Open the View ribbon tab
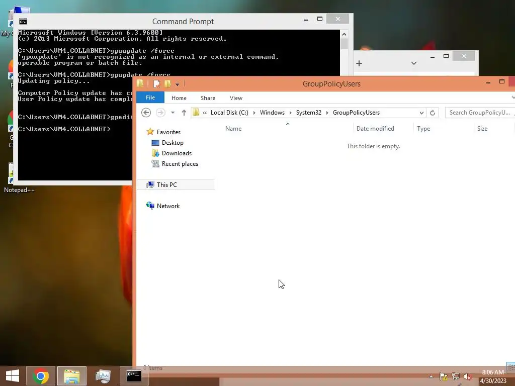Viewport: 515px width, 386px height. 236,98
